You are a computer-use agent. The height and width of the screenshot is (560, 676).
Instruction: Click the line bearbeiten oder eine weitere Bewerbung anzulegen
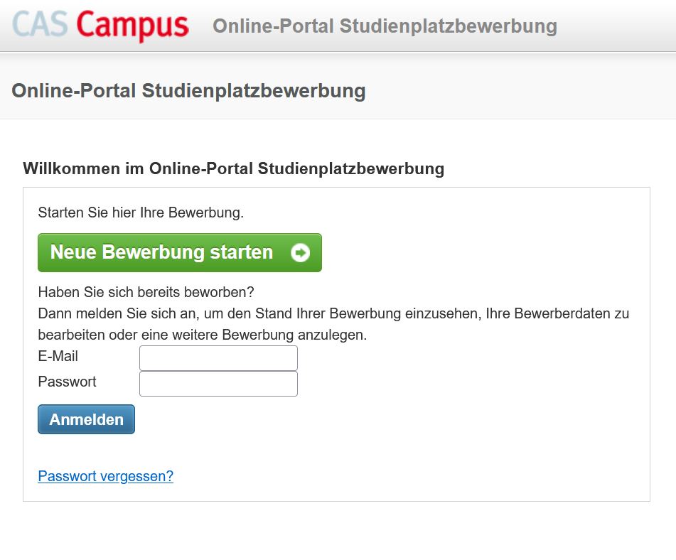(x=203, y=335)
